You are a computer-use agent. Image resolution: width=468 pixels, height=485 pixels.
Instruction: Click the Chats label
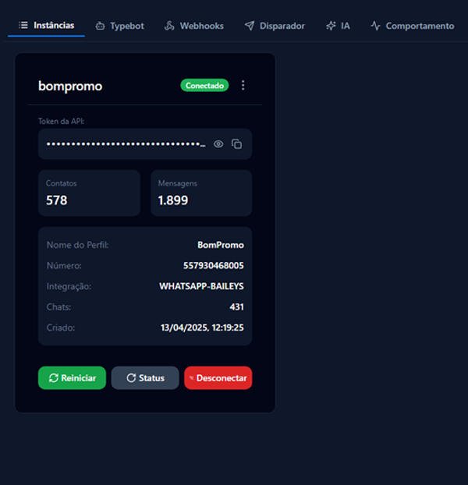coord(58,307)
